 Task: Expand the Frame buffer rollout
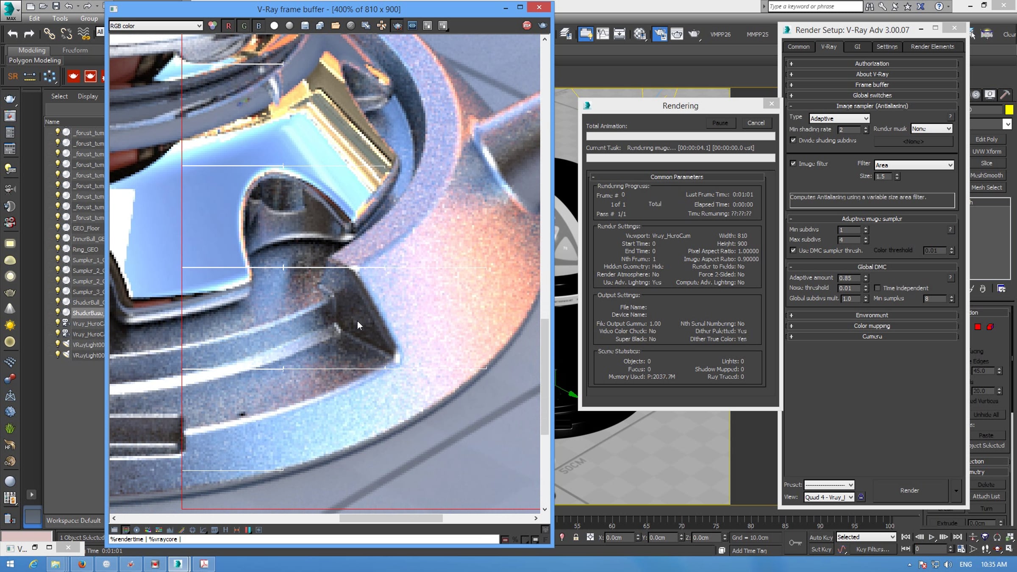coord(872,85)
